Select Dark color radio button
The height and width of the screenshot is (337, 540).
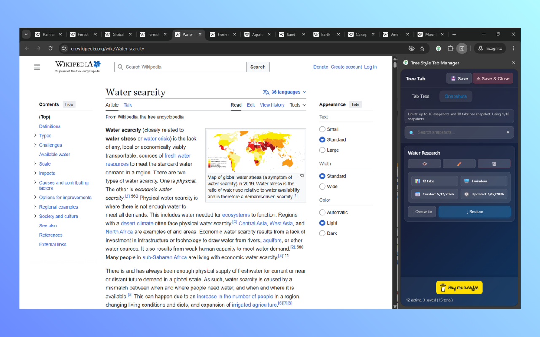pos(322,233)
